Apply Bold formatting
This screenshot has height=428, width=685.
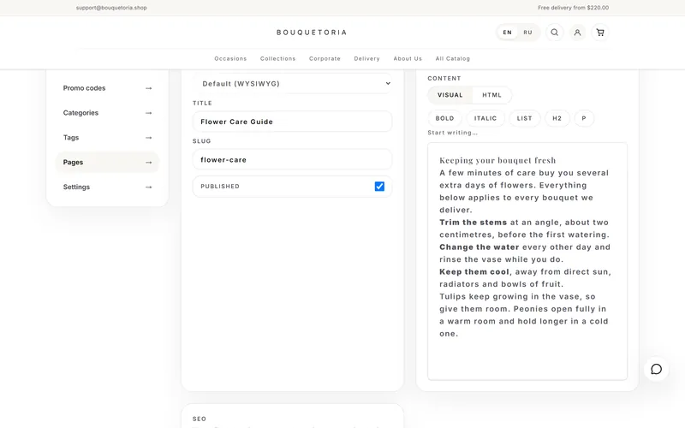(444, 118)
